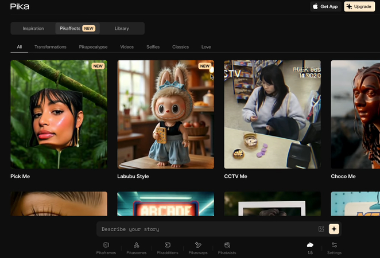
Task: Filter by Transformations category
Action: (x=51, y=46)
